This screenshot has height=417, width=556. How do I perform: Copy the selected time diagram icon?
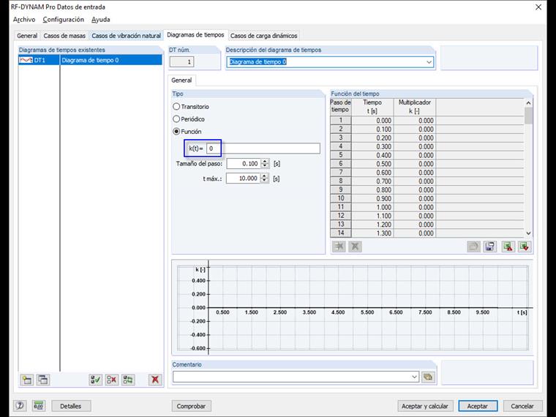click(x=43, y=380)
